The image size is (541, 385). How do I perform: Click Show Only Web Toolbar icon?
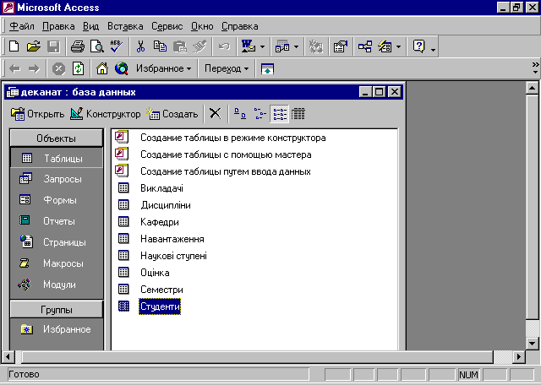tap(267, 68)
